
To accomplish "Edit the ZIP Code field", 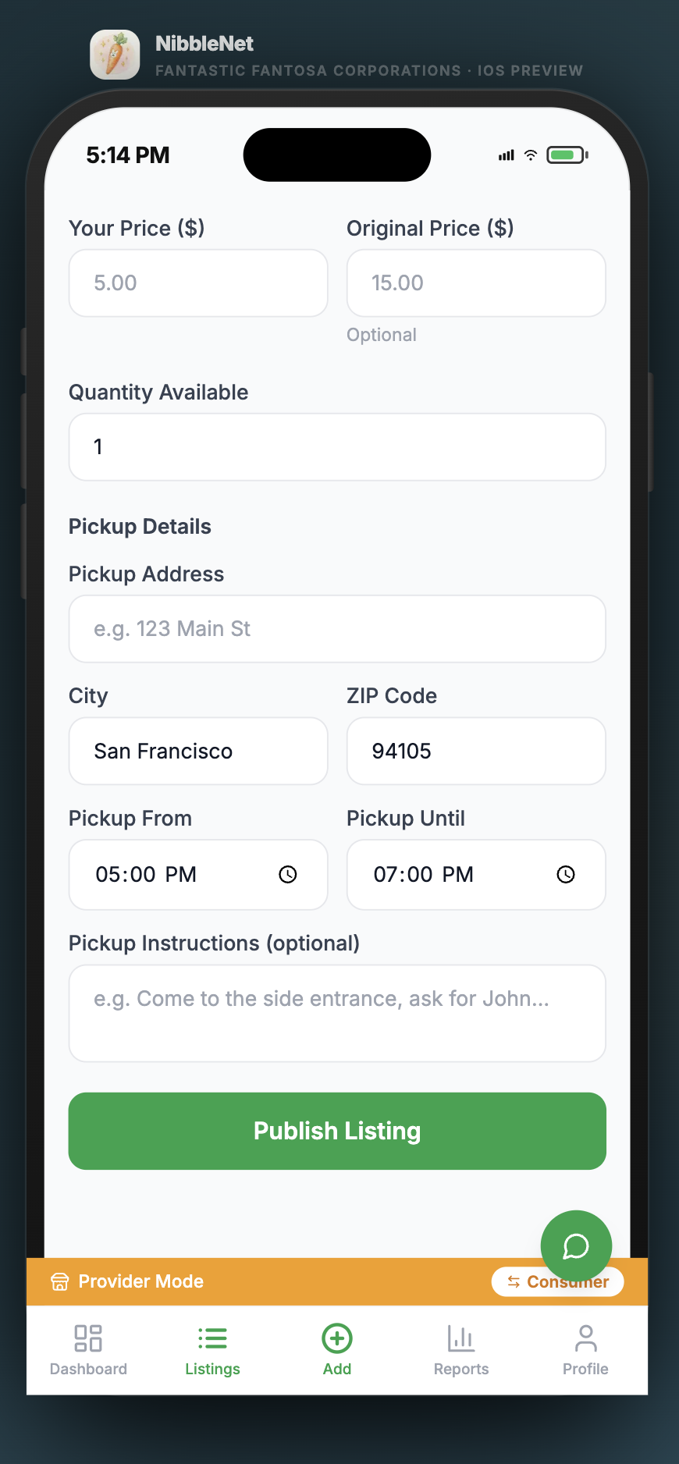I will click(476, 752).
